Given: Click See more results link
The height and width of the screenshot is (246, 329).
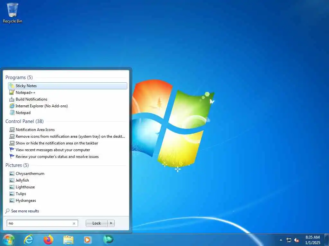Looking at the screenshot, I should [25, 211].
